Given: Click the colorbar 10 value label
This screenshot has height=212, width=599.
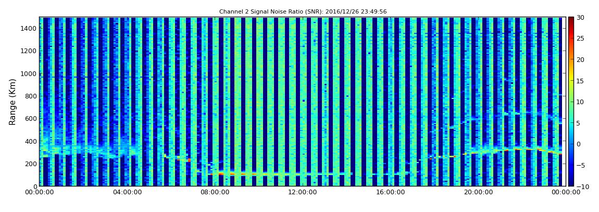Looking at the screenshot, I should 580,102.
